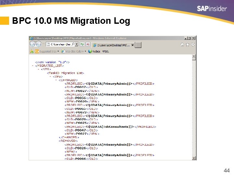This screenshot has width=234, height=176.
Task: Click the OLD value P0047
Action: tap(81, 130)
